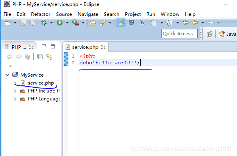Open the Debug dropdown arrow
Viewport: 237px width, 156px height.
tap(52, 23)
